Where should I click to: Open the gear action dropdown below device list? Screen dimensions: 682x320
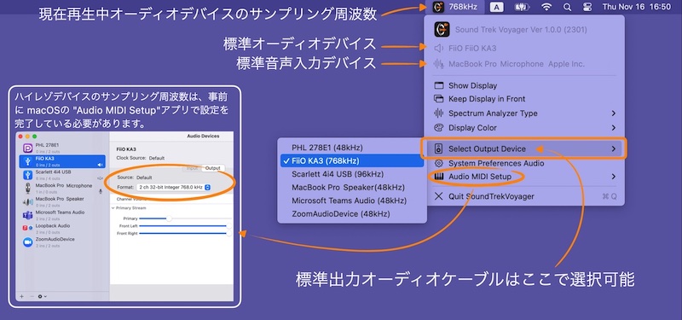42,296
